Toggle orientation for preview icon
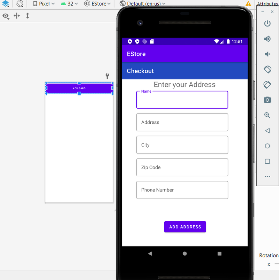Viewport: 279px width, 280px height. pos(20,3)
